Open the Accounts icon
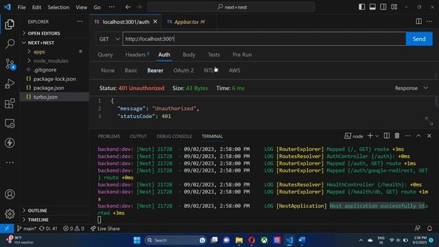This screenshot has height=247, width=439. coord(10,194)
